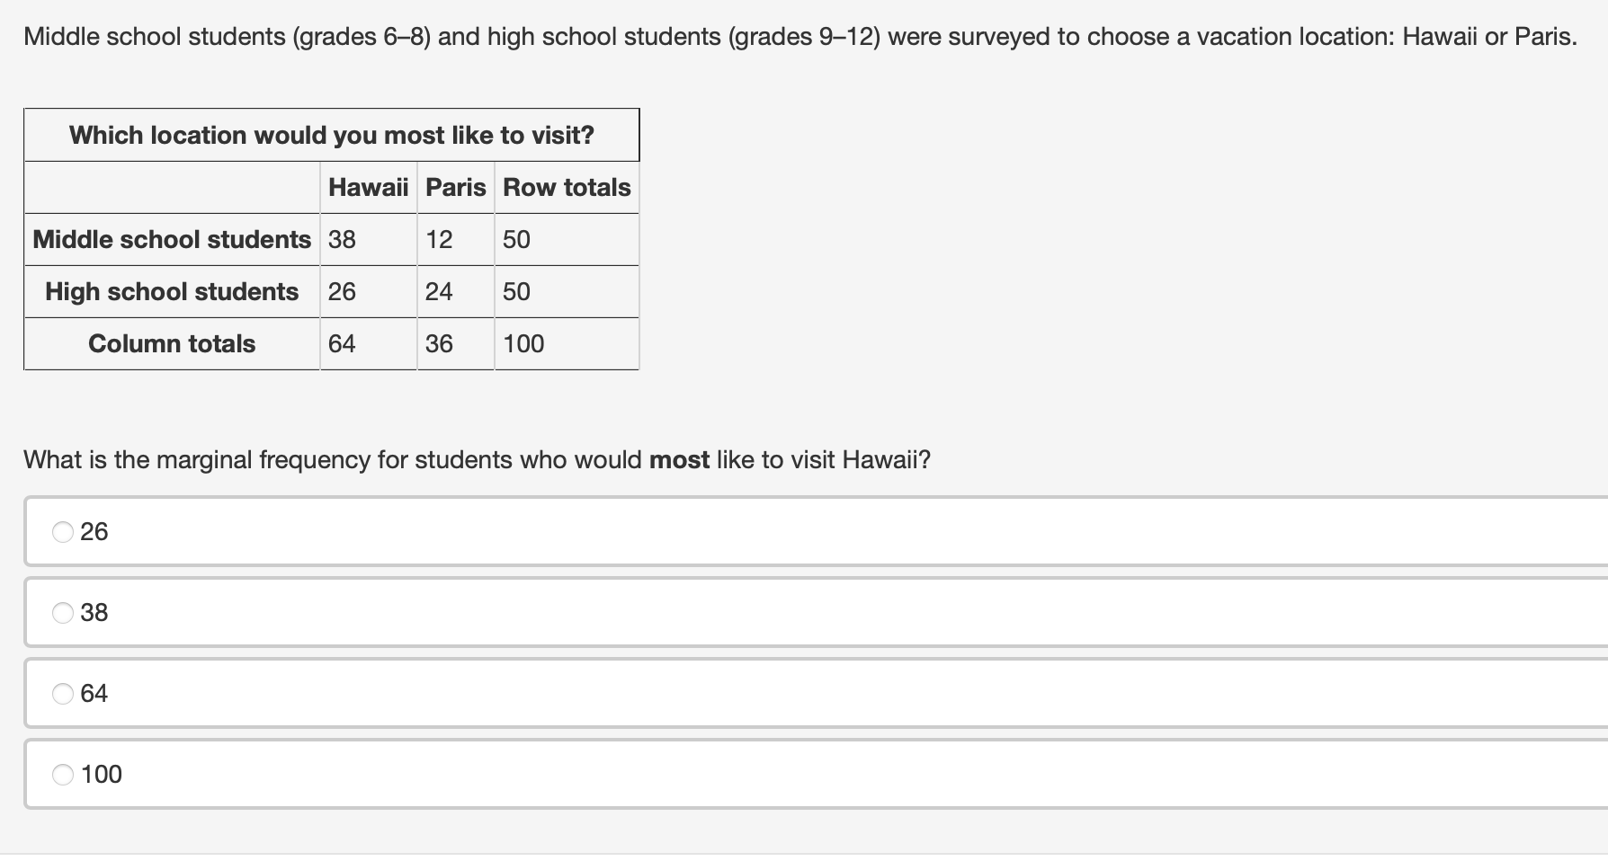Select the radio button for answer 64
This screenshot has width=1608, height=861.
61,693
